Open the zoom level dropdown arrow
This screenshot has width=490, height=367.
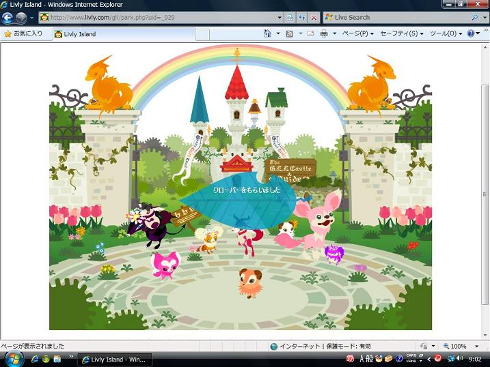[x=477, y=346]
